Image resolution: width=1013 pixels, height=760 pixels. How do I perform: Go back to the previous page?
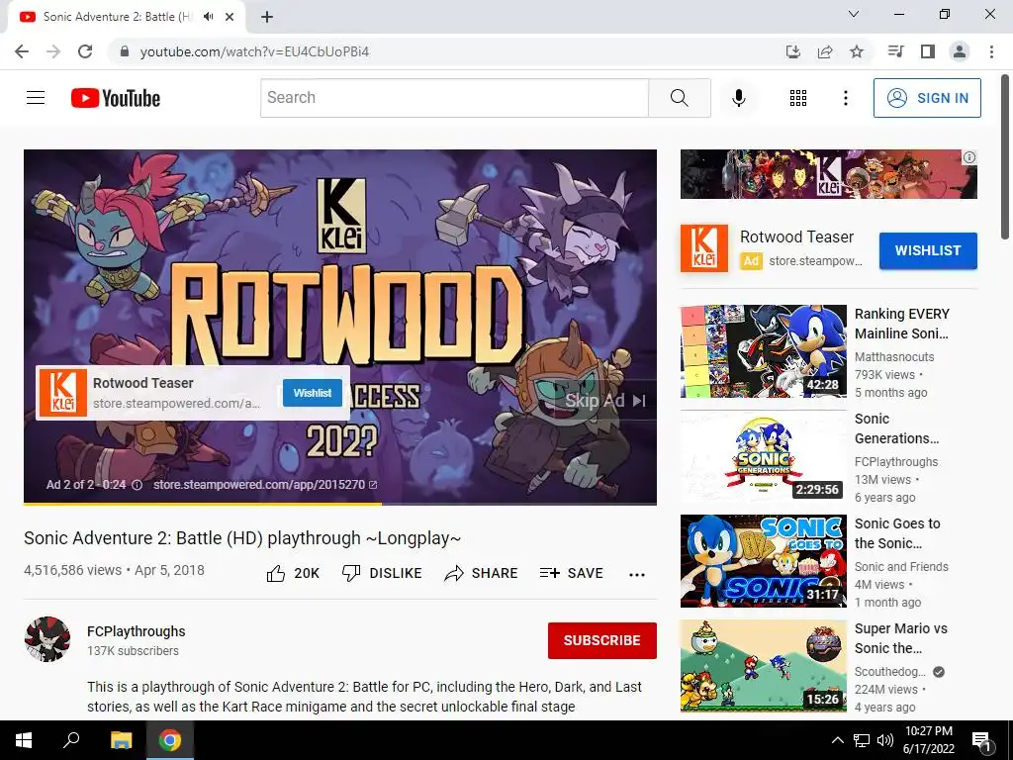coord(22,51)
